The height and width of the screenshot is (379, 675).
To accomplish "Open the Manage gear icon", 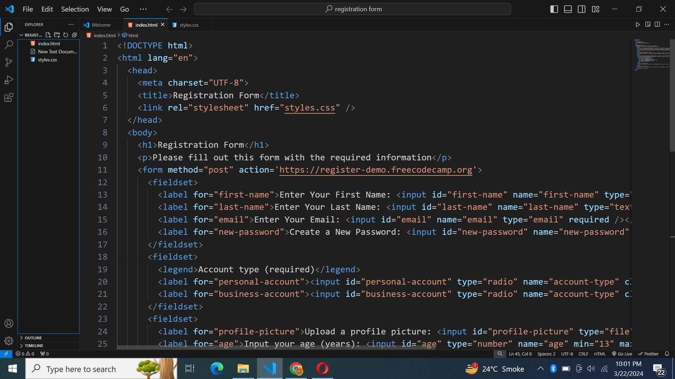I will 8,341.
